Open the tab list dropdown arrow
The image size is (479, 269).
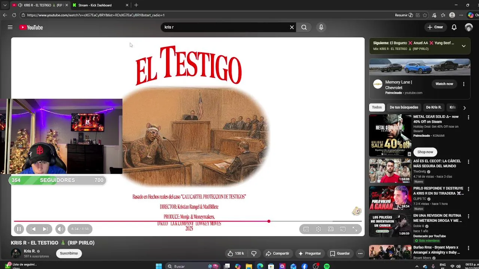click(x=5, y=5)
